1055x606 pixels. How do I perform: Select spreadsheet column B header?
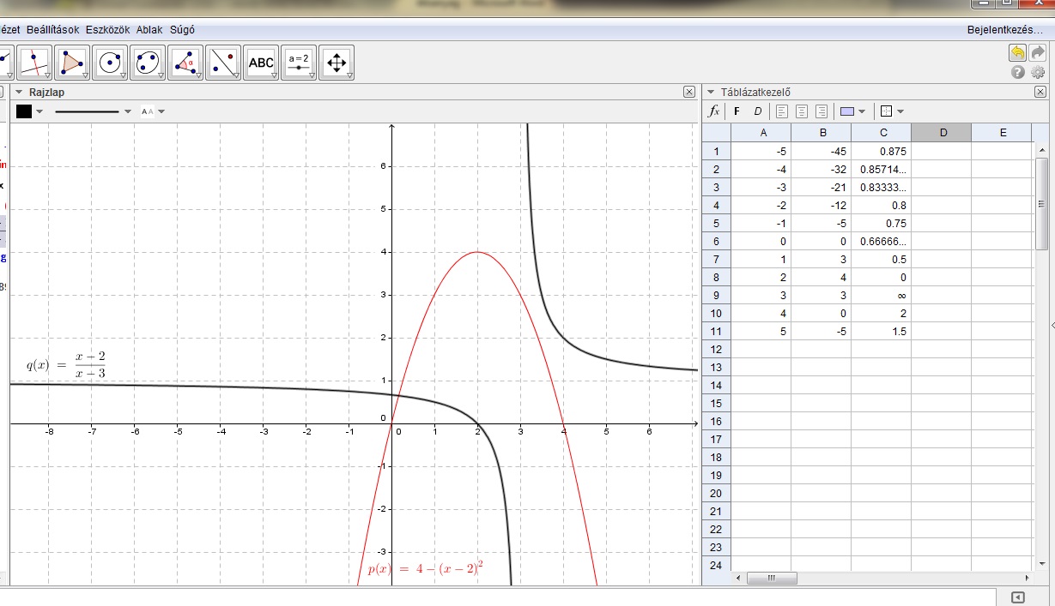click(x=822, y=133)
